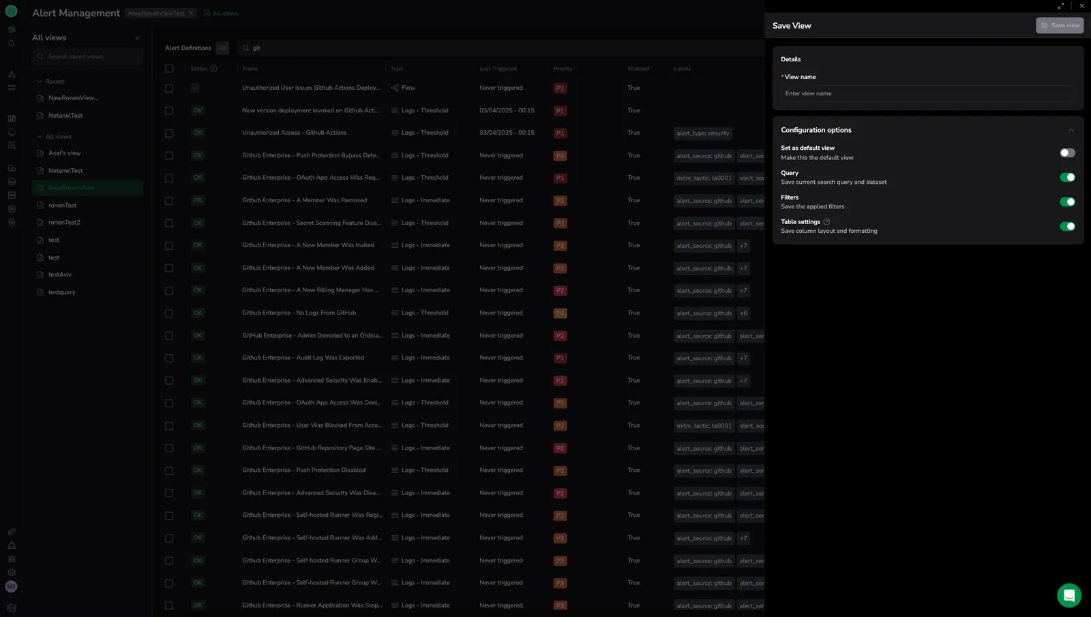Select checkbox for No Logs From GitHub row

coord(169,313)
